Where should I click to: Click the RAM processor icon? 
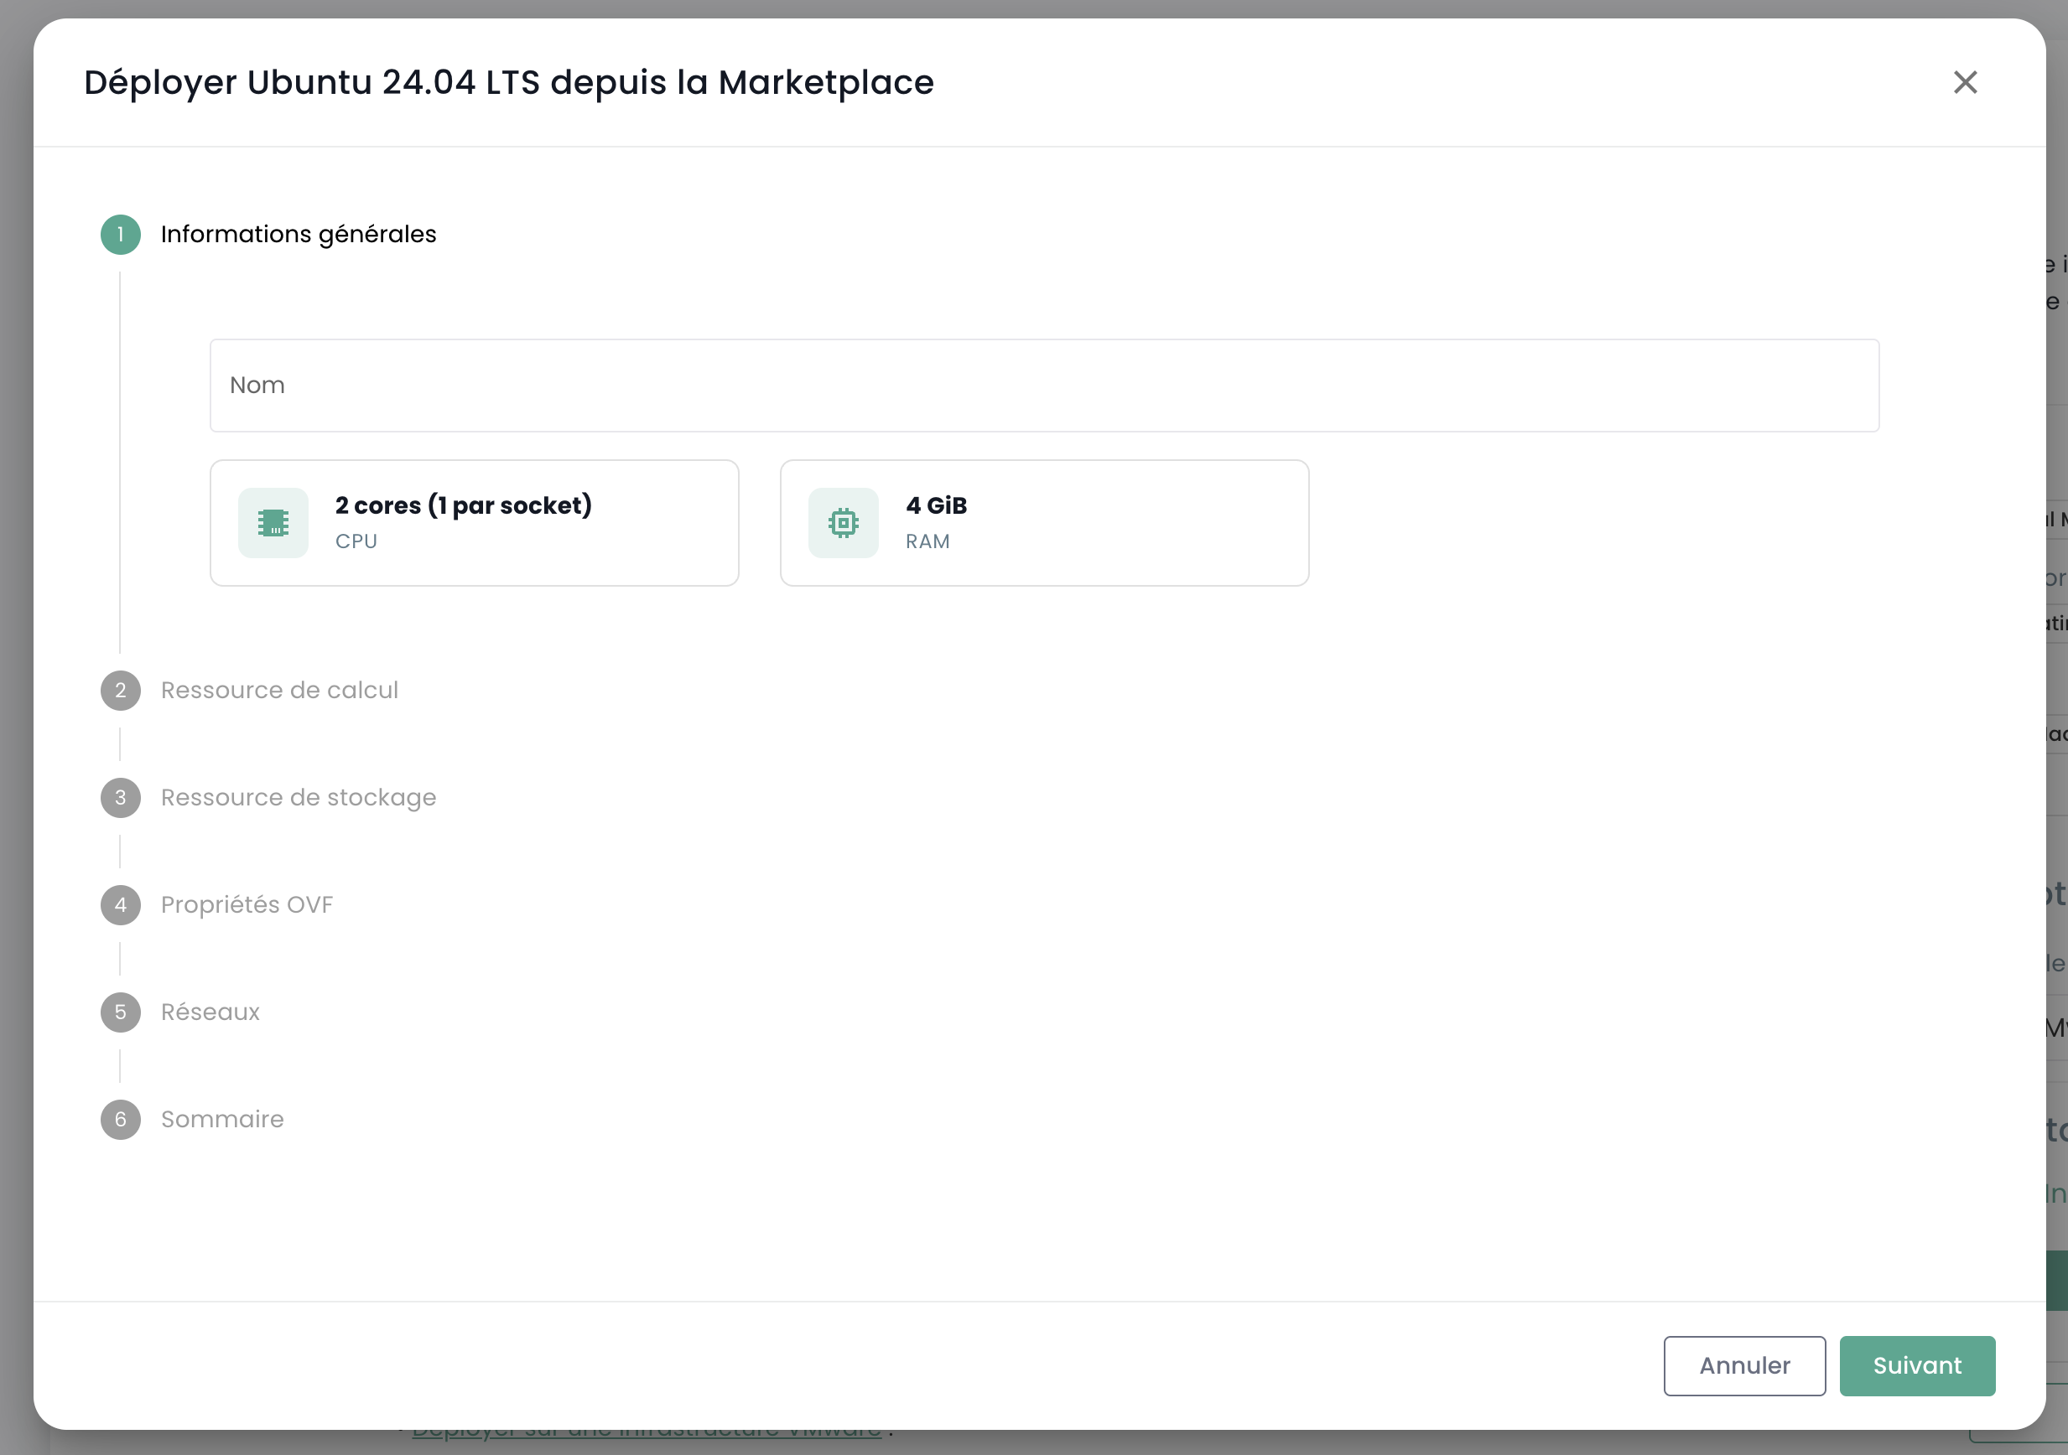tap(843, 523)
